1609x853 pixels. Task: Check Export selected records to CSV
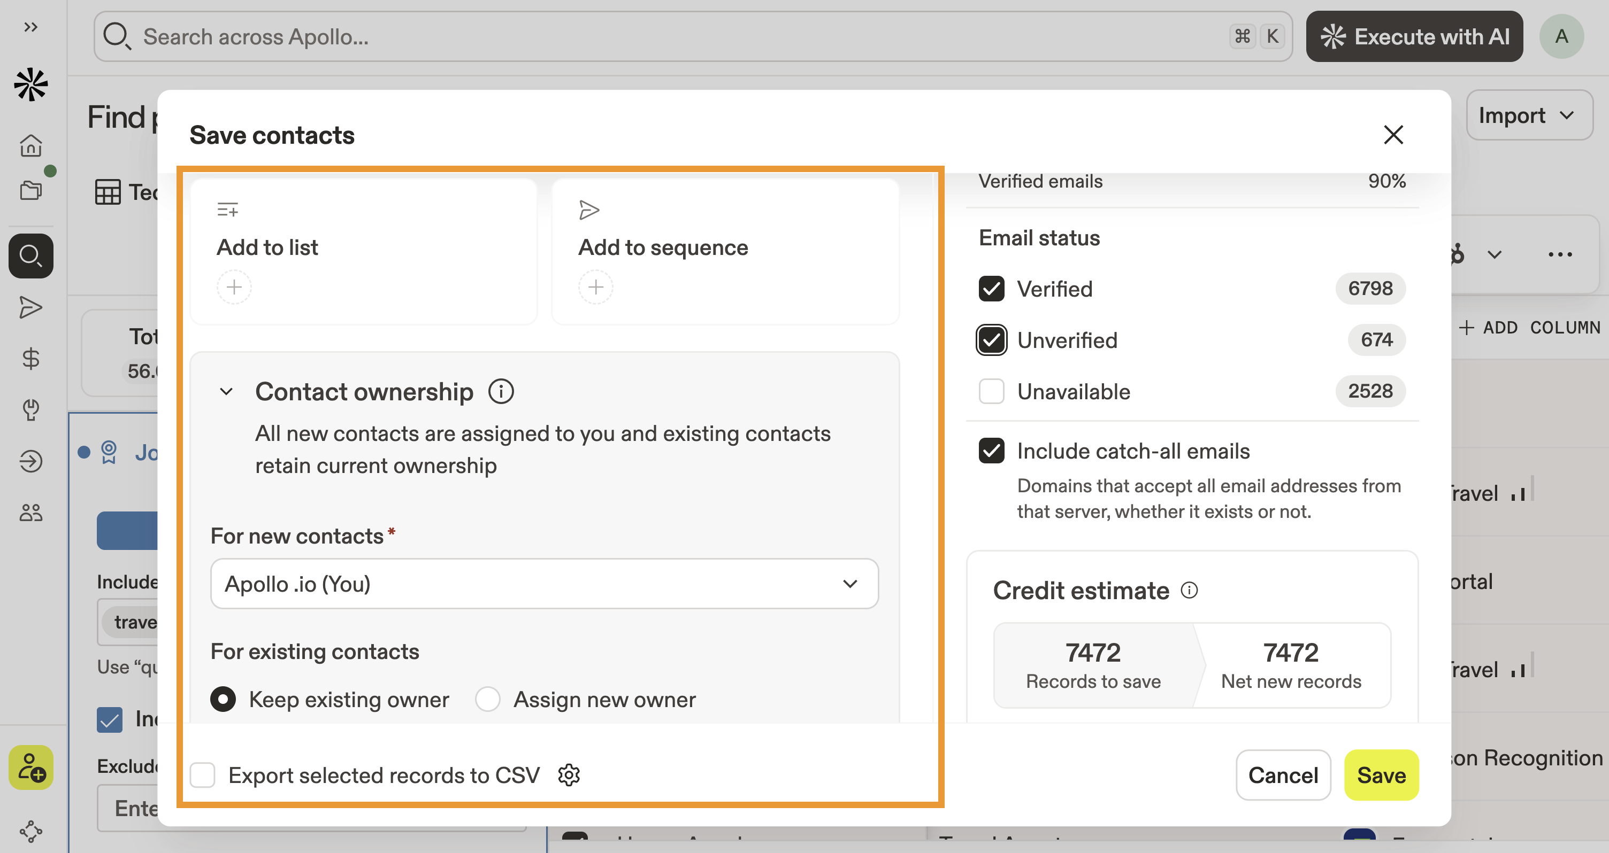coord(202,775)
